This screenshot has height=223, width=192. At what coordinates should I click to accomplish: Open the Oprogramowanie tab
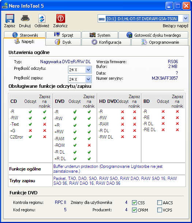[160, 42]
